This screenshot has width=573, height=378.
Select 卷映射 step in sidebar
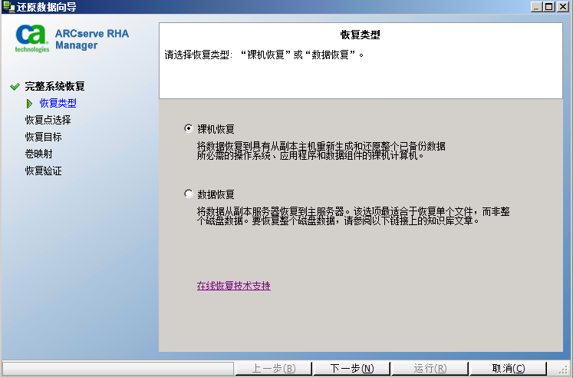click(x=38, y=154)
